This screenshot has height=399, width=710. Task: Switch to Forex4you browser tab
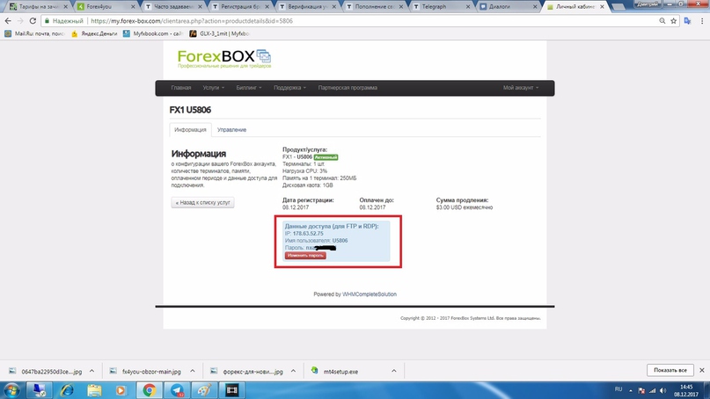click(x=104, y=7)
